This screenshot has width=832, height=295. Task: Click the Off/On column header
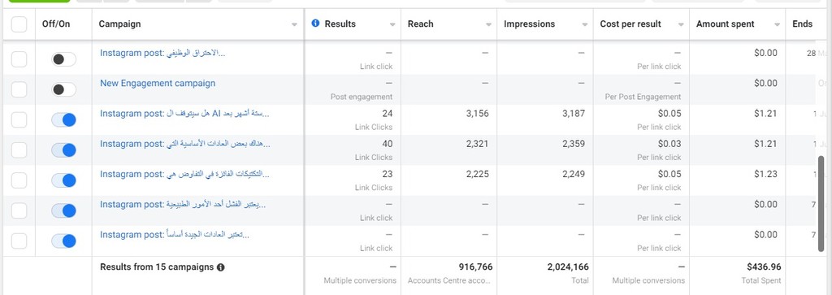point(56,24)
